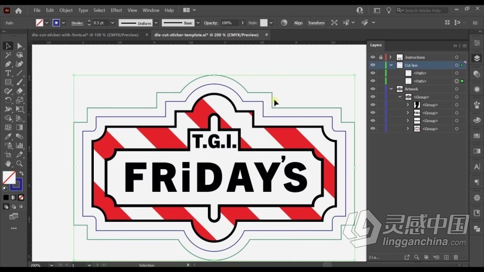Choose the Gradient tool
The image size is (484, 272).
(20, 127)
